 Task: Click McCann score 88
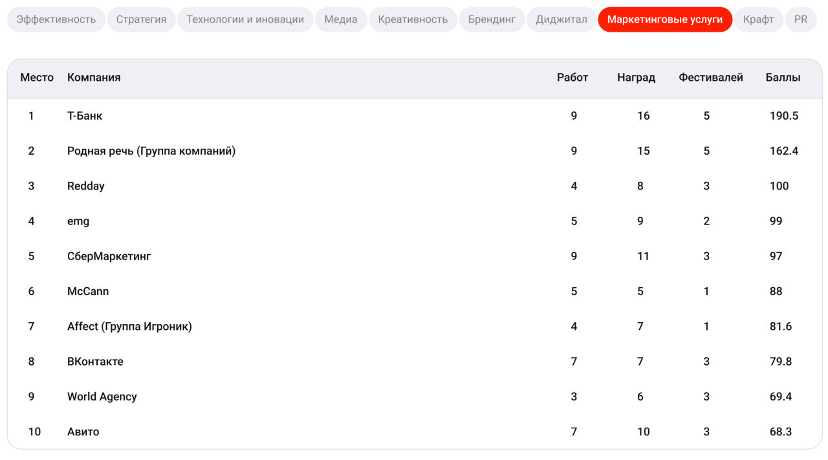click(776, 291)
